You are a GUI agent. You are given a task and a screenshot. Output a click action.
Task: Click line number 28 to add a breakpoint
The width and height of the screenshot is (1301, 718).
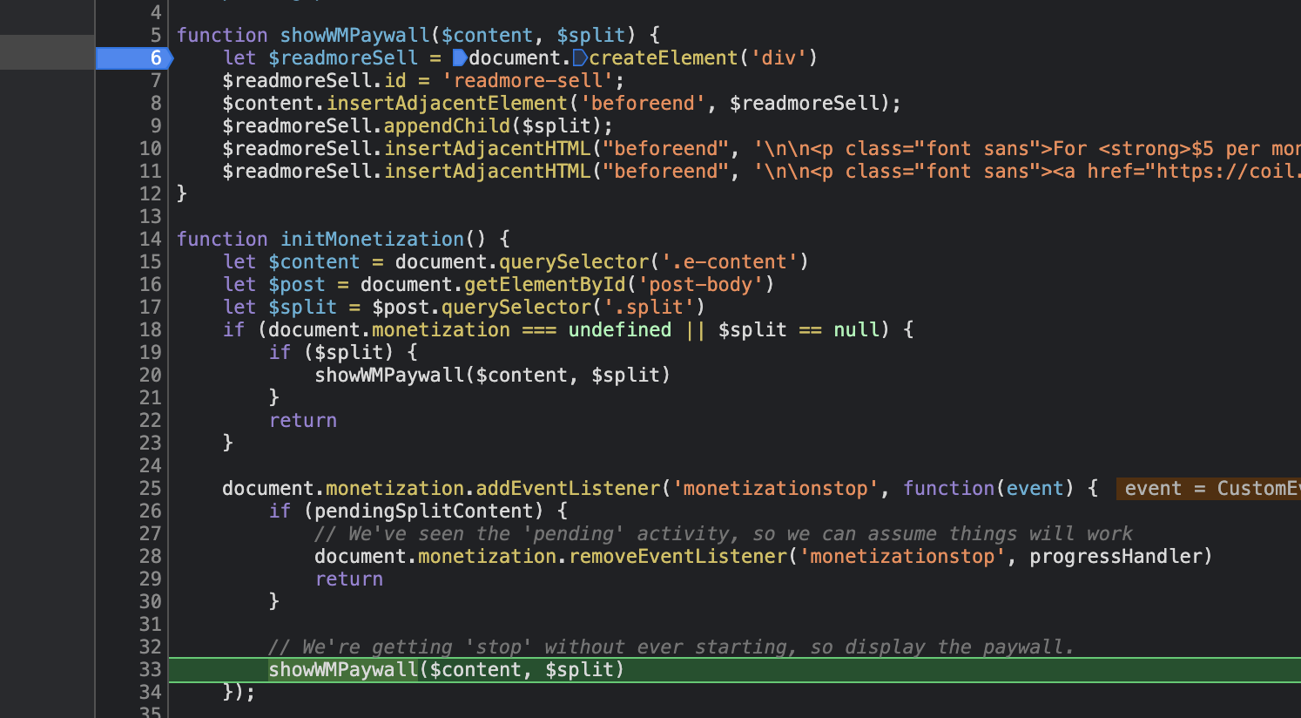150,556
